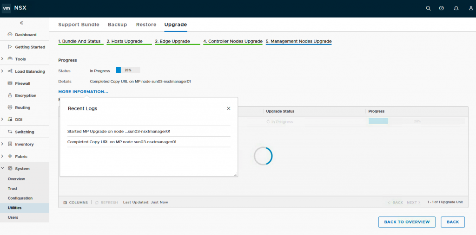476x235 pixels.
Task: Click the bottom BACK button
Action: (x=453, y=222)
